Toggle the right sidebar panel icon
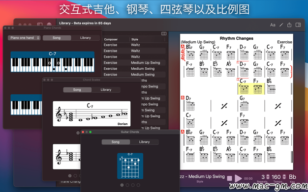The image size is (308, 192). click(298, 25)
